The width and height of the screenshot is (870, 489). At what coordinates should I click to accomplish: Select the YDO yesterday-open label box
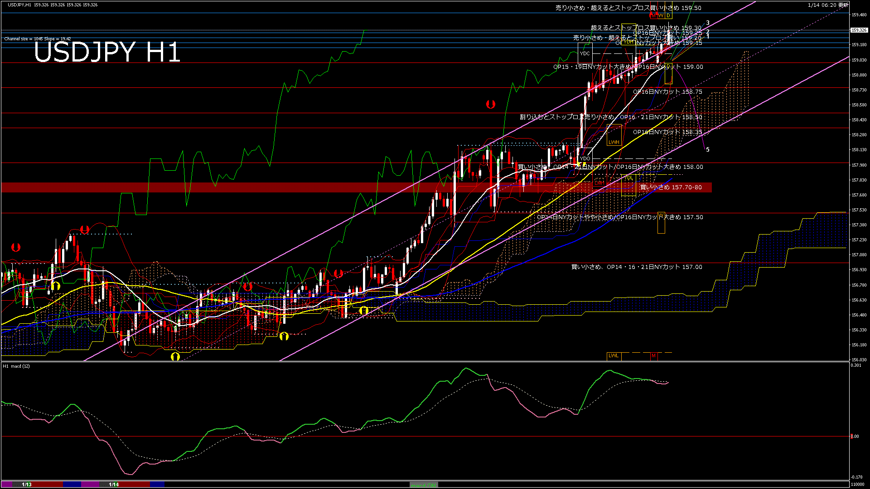tap(585, 158)
